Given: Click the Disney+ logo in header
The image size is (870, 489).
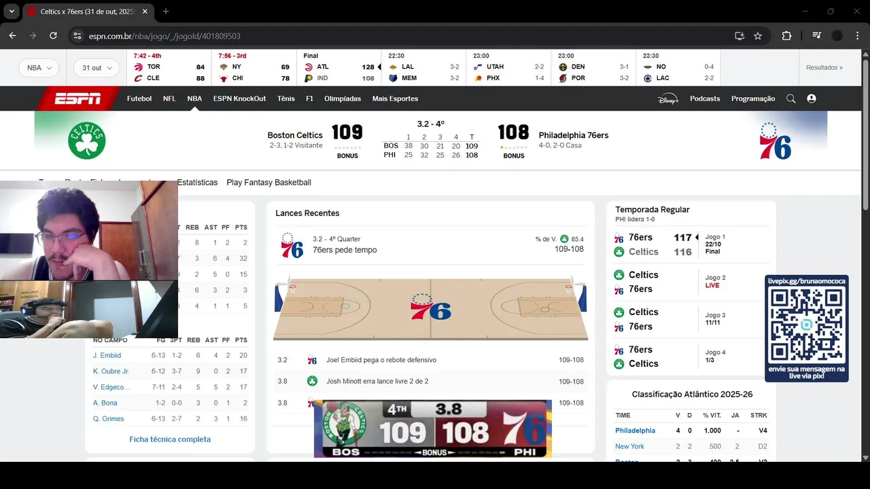Looking at the screenshot, I should click(668, 98).
